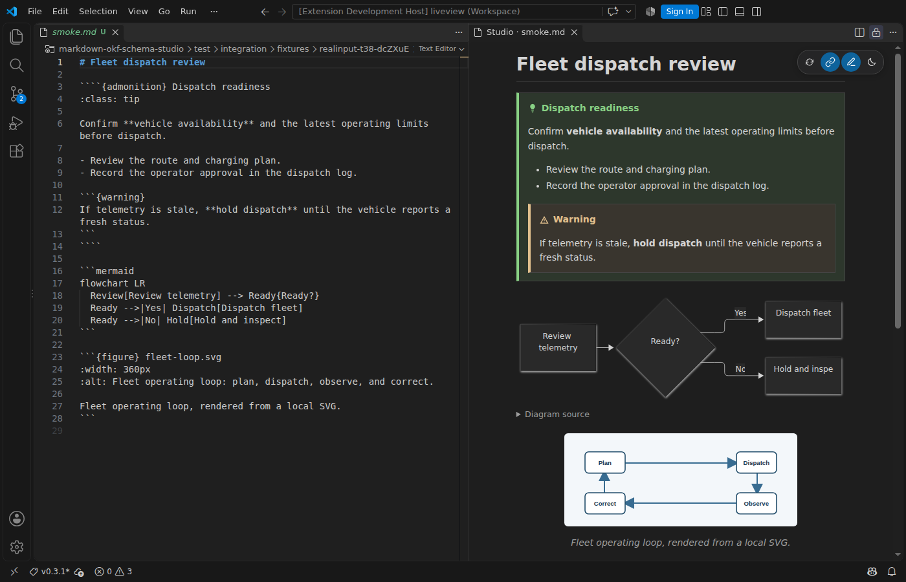Open Source Control with two pending changes
The height and width of the screenshot is (582, 906).
(x=17, y=94)
